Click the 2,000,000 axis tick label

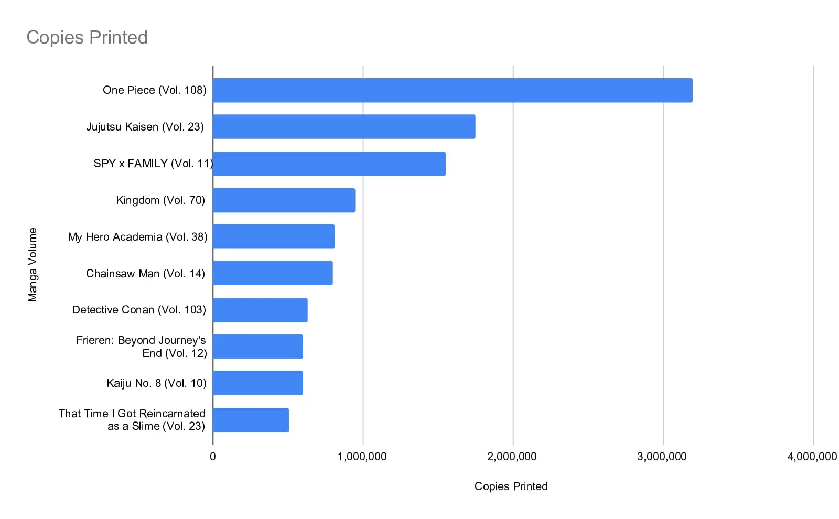(512, 457)
